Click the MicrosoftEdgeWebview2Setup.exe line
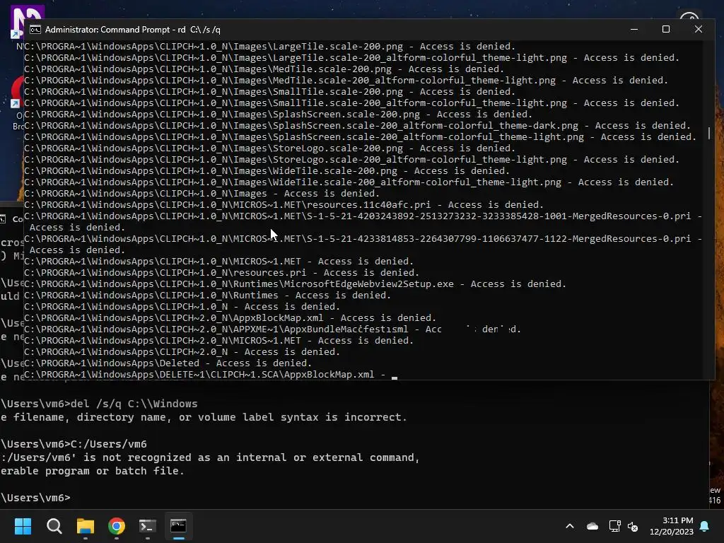The width and height of the screenshot is (724, 543). (295, 284)
